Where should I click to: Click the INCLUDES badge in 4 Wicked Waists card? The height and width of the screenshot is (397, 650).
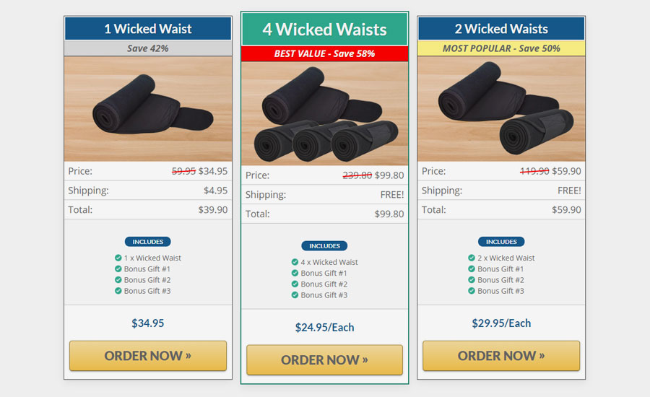pyautogui.click(x=324, y=245)
